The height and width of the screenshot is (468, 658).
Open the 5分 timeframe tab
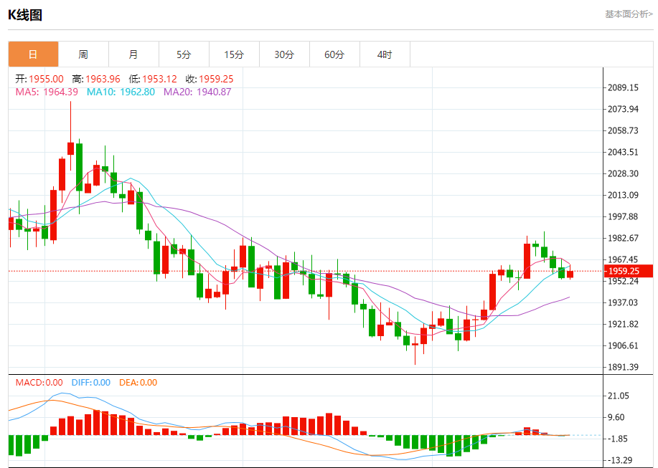click(x=184, y=54)
